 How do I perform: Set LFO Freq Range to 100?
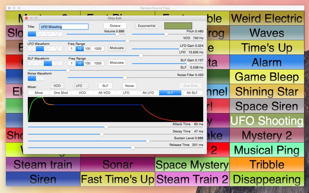tap(88, 49)
